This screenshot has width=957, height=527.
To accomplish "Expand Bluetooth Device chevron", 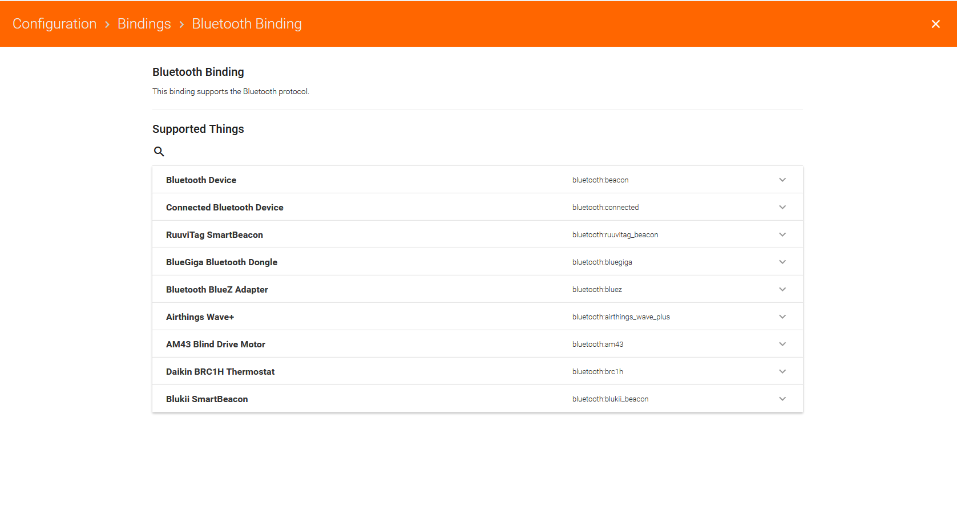I will coord(782,180).
